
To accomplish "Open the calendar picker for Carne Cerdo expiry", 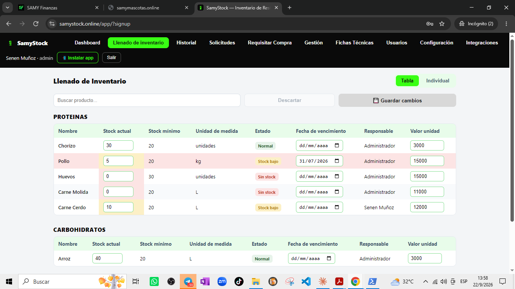I will tap(337, 207).
